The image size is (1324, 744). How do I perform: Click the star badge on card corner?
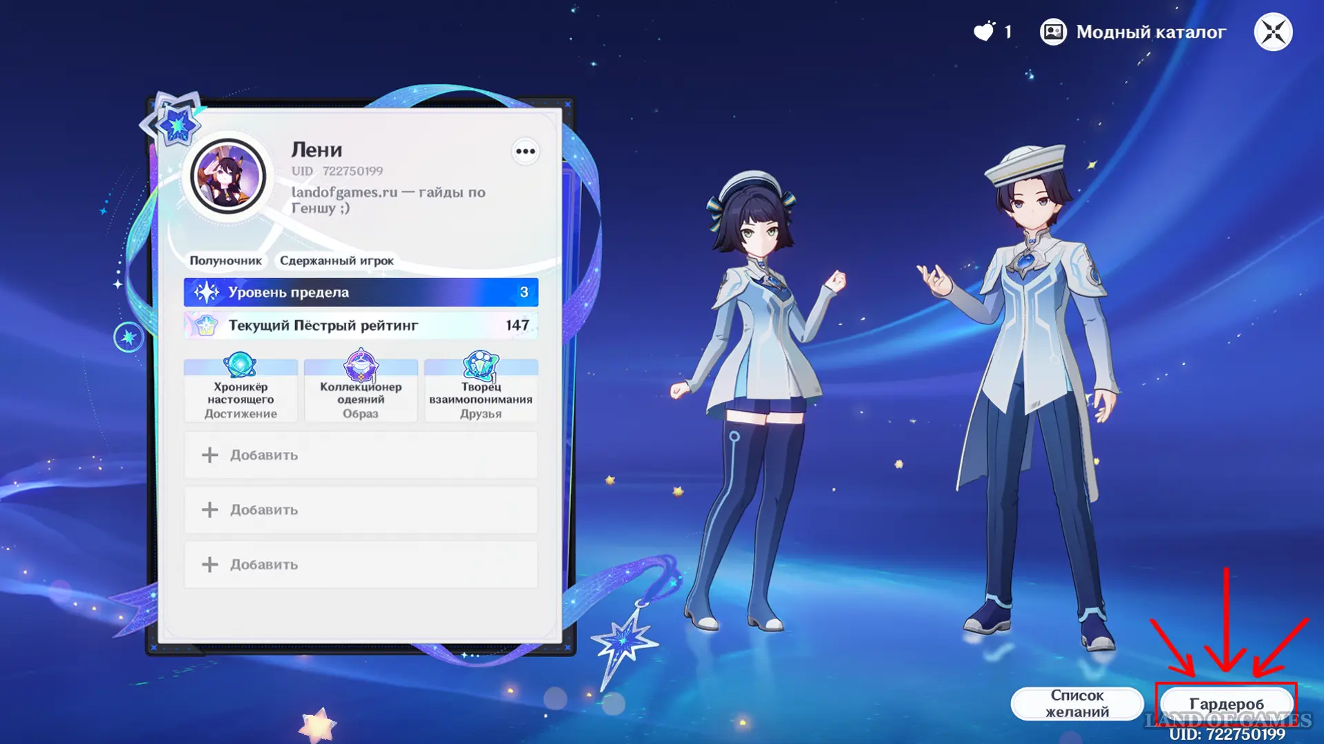click(177, 125)
